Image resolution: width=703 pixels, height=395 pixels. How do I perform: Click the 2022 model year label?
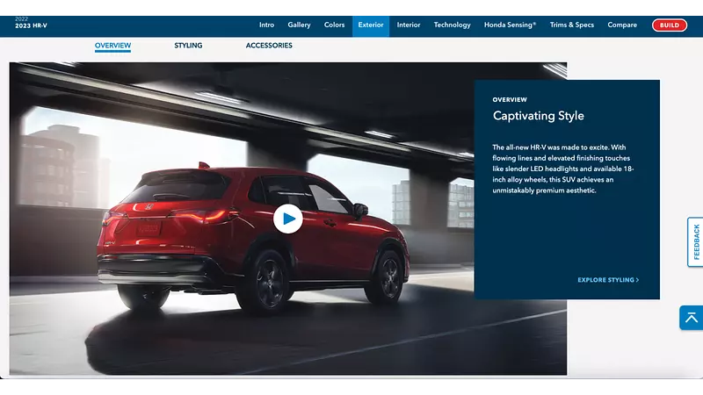(x=21, y=19)
